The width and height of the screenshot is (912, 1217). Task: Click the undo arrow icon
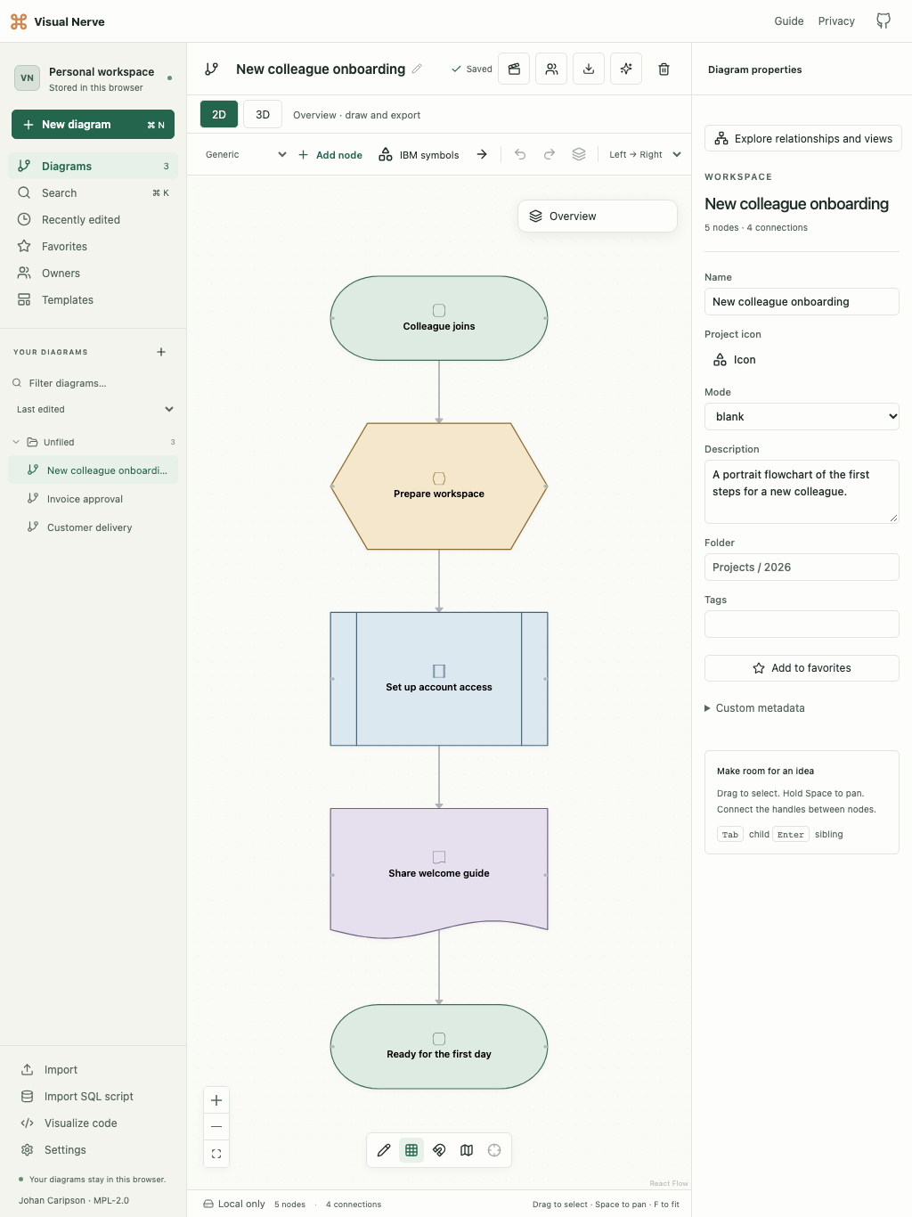click(520, 154)
